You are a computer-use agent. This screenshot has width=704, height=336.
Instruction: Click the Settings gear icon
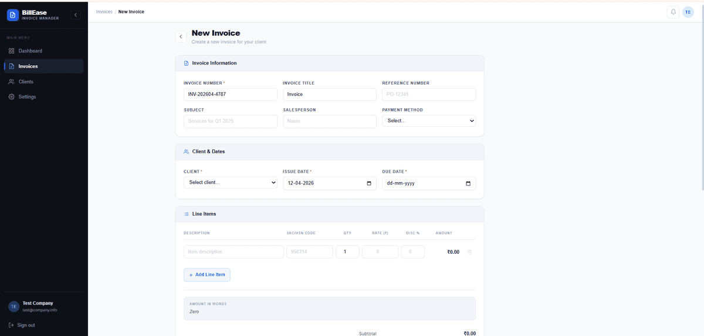click(x=12, y=97)
